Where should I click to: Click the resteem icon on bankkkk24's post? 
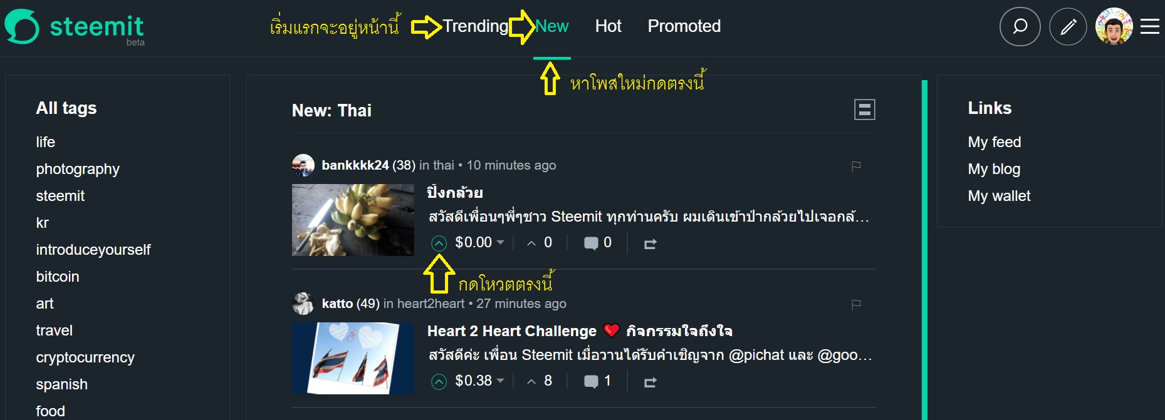pos(650,243)
